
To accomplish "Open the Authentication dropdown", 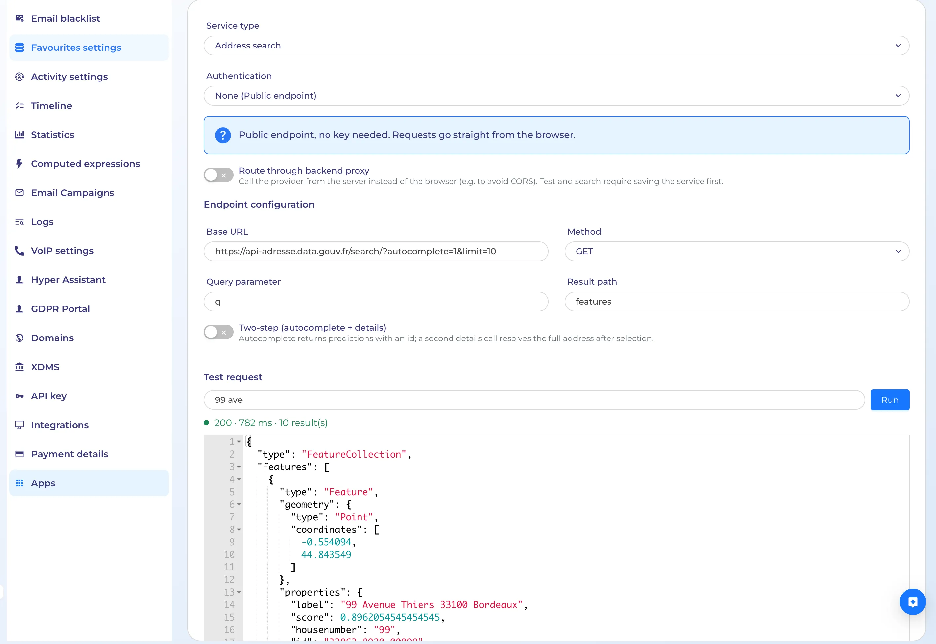I will (556, 96).
